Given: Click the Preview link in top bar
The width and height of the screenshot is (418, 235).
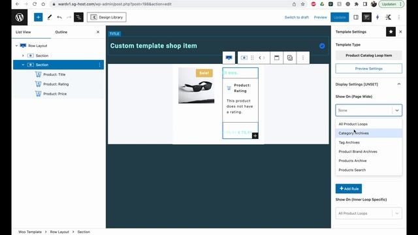Looking at the screenshot, I should pyautogui.click(x=320, y=18).
